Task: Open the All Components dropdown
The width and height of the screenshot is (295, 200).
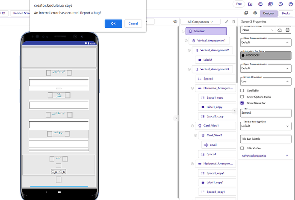Action: [x=200, y=21]
